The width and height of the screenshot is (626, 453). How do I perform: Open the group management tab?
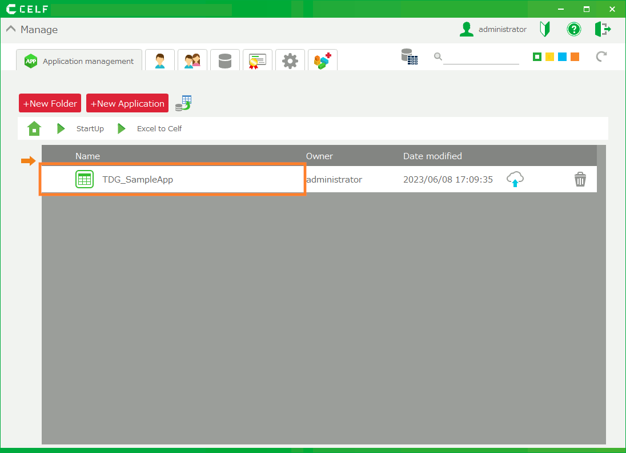(x=192, y=60)
